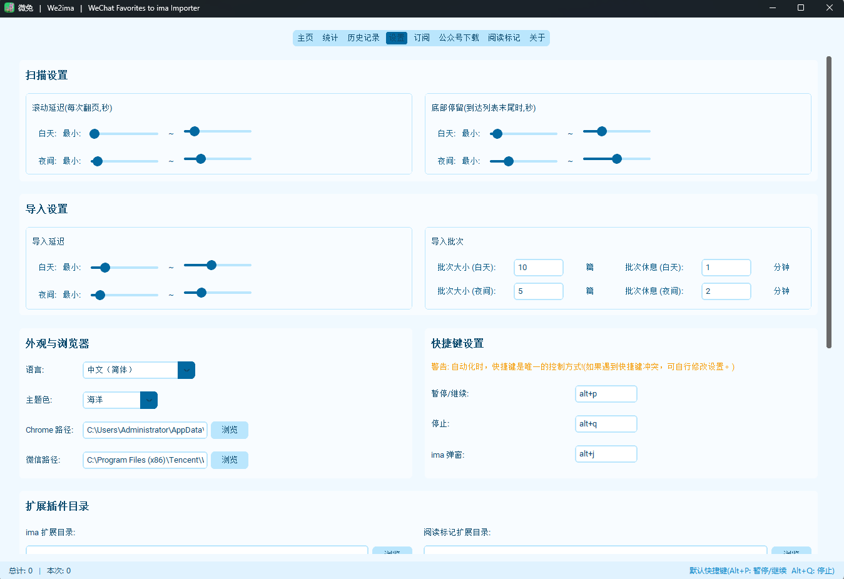
Task: Open the 统计 tab
Action: [330, 38]
